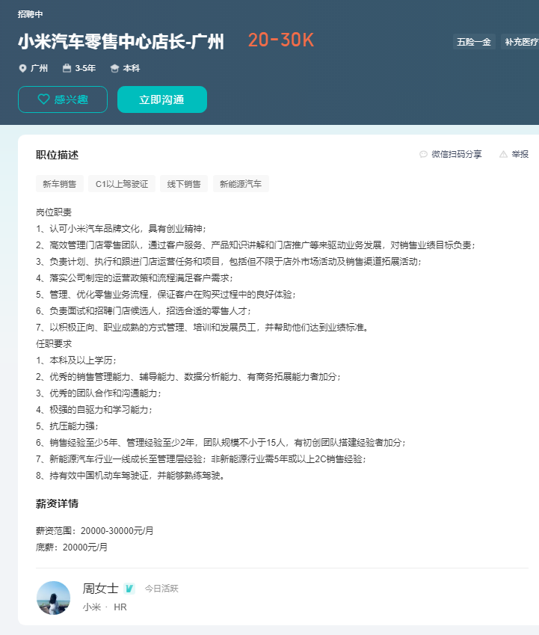539x635 pixels.
Task: Click the 广州 location text in header
Action: [40, 68]
